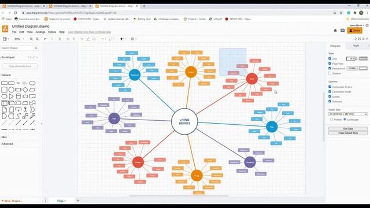This screenshot has height=208, width=370.
Task: Expand the Misc shapes section
Action: pos(4,137)
